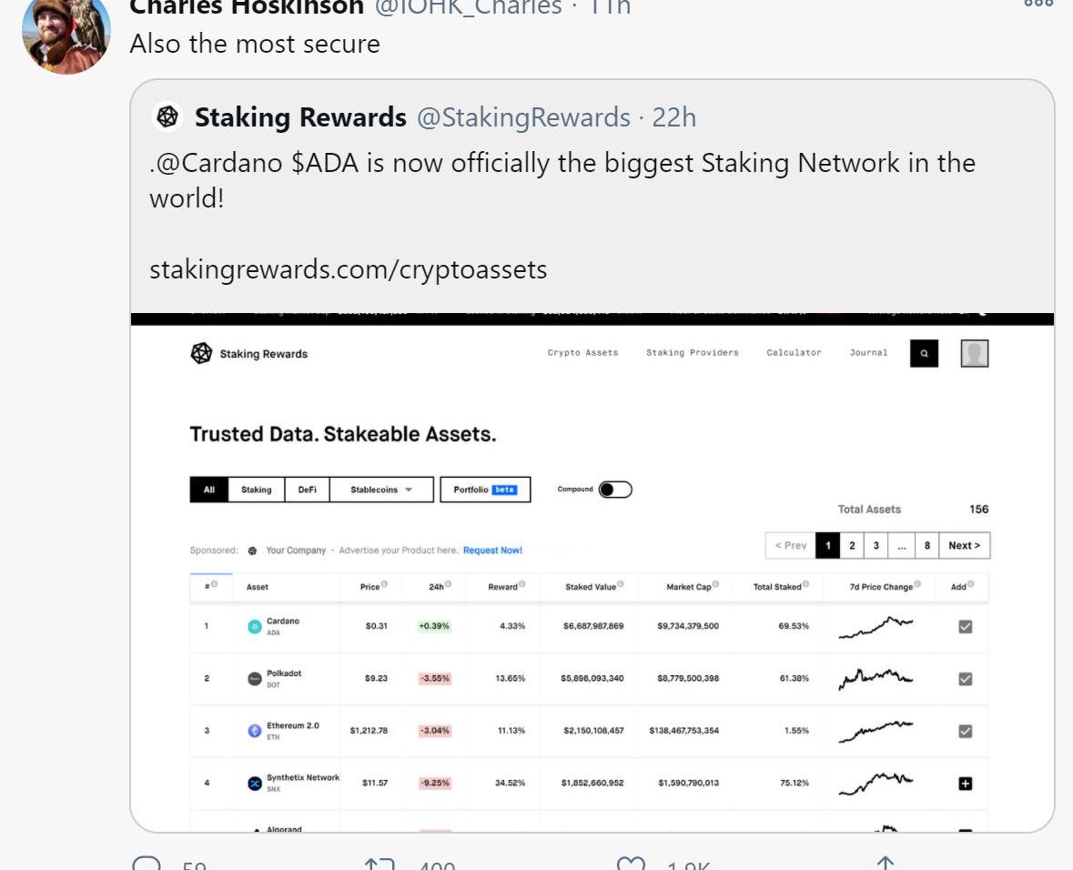Image resolution: width=1073 pixels, height=870 pixels.
Task: Toggle the Compound switch
Action: [x=615, y=490]
